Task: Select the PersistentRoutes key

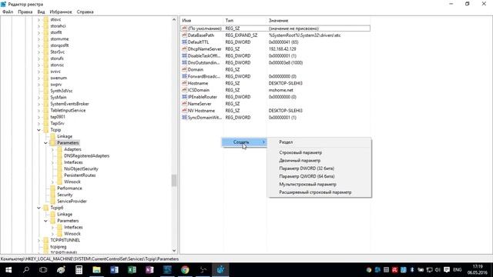Action: pyautogui.click(x=79, y=175)
